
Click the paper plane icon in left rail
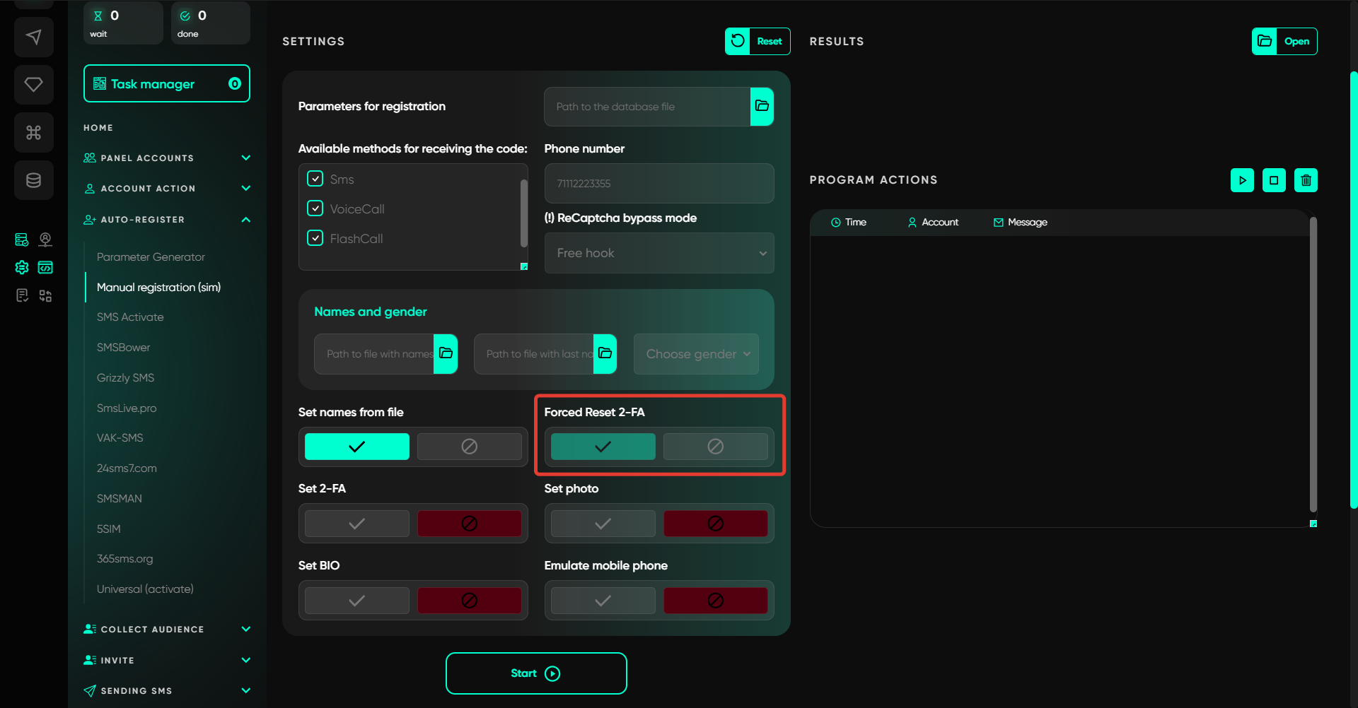click(x=33, y=37)
